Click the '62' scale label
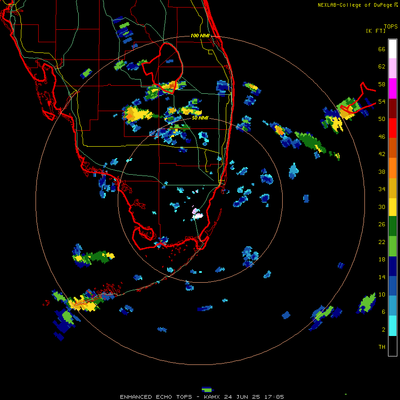400x400 pixels. click(x=382, y=67)
